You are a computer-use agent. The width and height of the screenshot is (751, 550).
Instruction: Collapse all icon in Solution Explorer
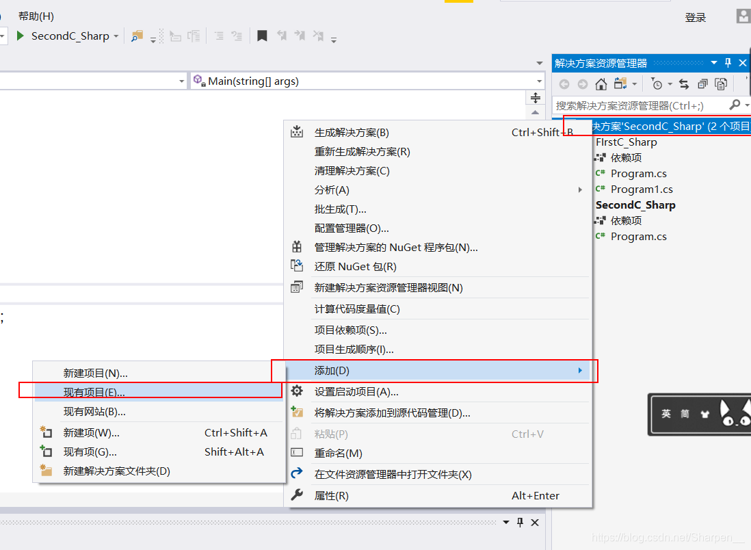click(702, 84)
